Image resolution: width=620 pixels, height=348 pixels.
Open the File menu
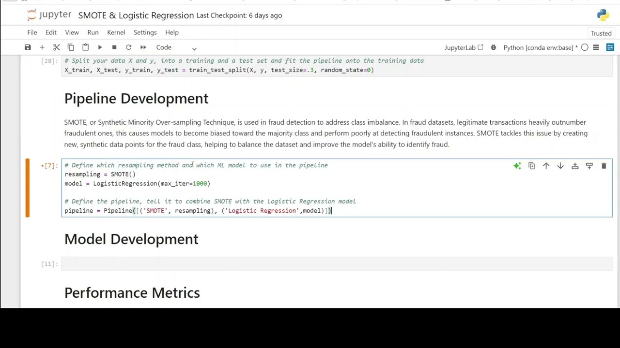(32, 32)
